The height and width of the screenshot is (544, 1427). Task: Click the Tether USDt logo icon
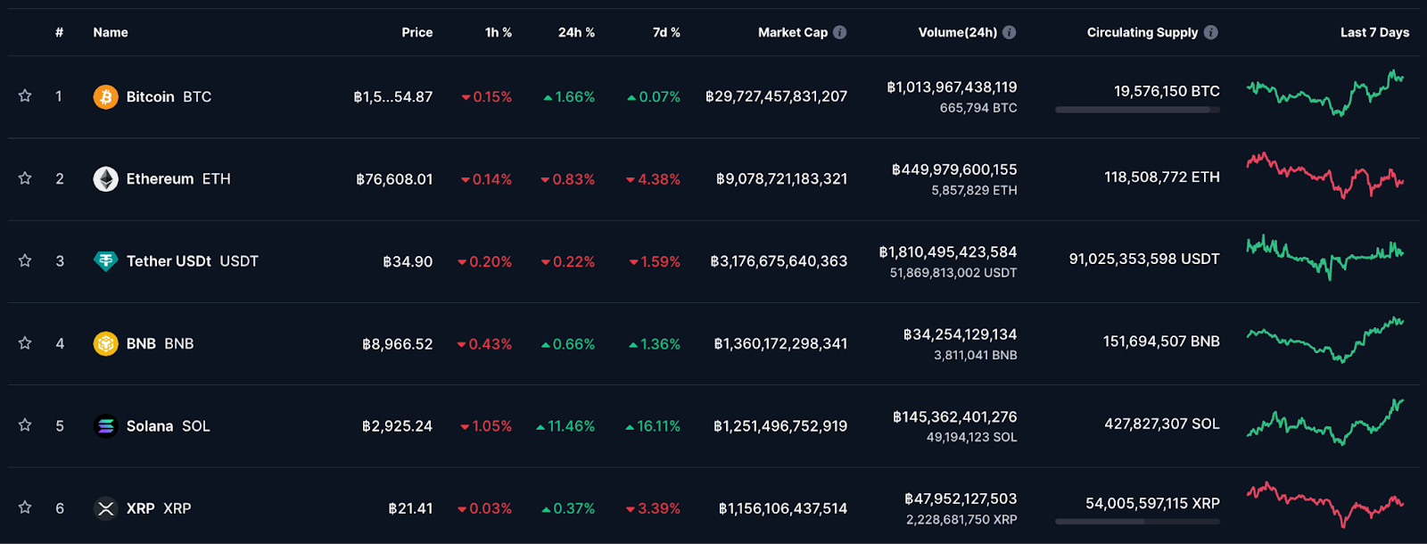[105, 261]
